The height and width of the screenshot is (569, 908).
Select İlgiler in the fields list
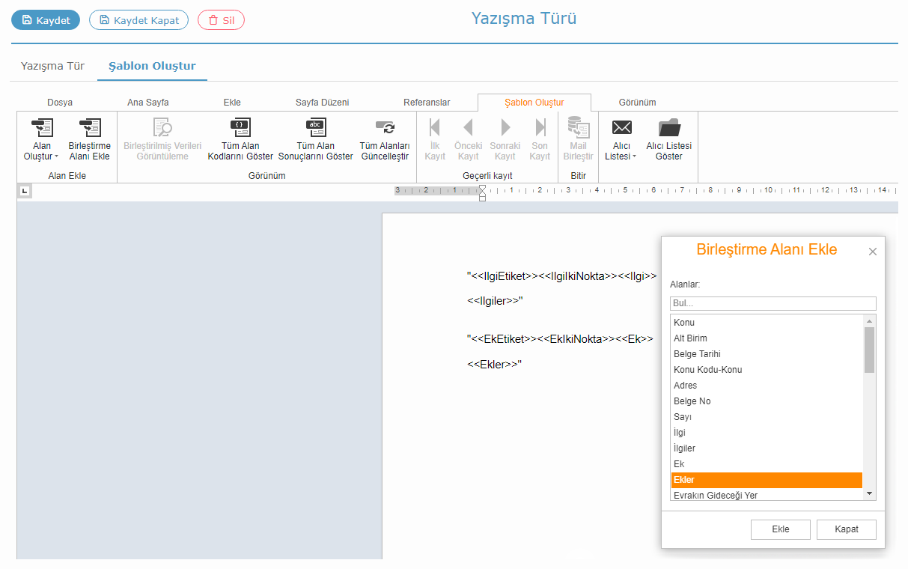point(767,448)
